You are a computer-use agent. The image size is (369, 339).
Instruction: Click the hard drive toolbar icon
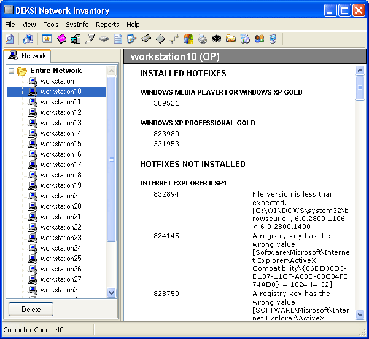click(x=104, y=39)
